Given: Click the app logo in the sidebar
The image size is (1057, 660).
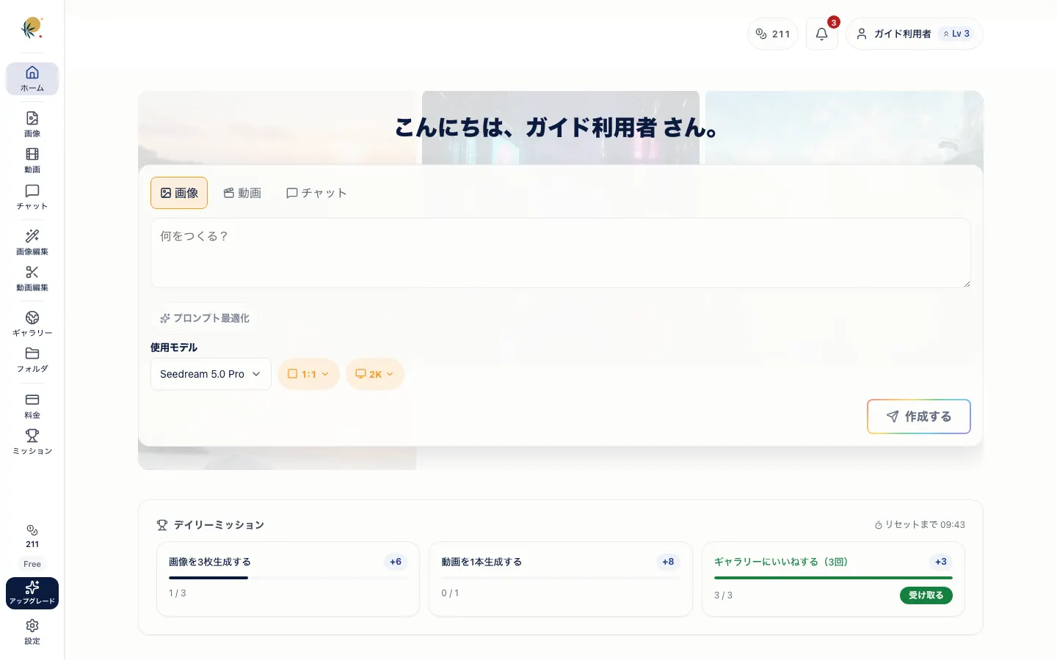Looking at the screenshot, I should click(x=32, y=28).
